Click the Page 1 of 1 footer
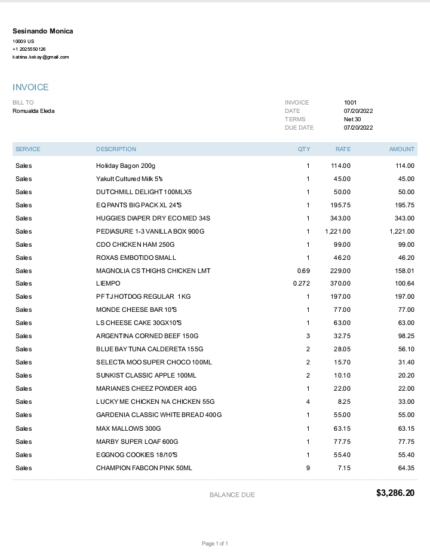This screenshot has width=430, height=558. point(215,544)
